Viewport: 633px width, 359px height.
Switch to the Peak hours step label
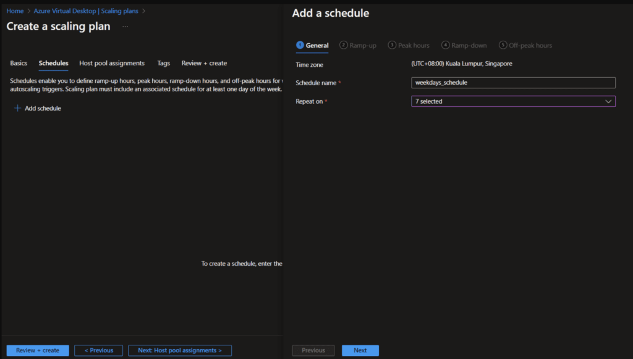414,46
